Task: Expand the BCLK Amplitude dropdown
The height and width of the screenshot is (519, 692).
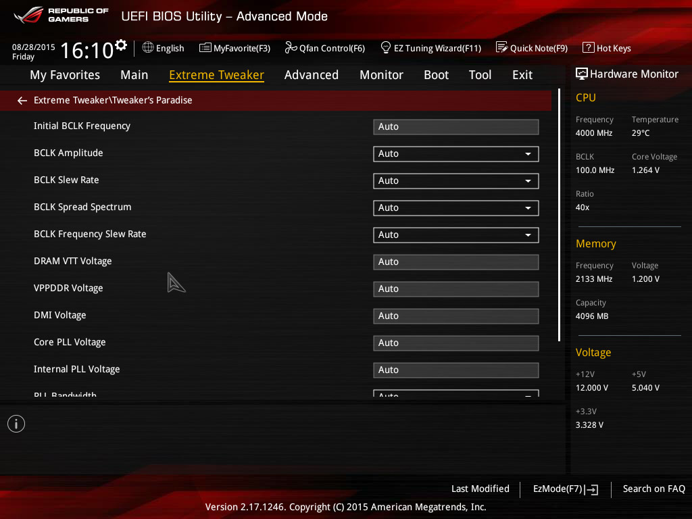Action: coord(456,154)
